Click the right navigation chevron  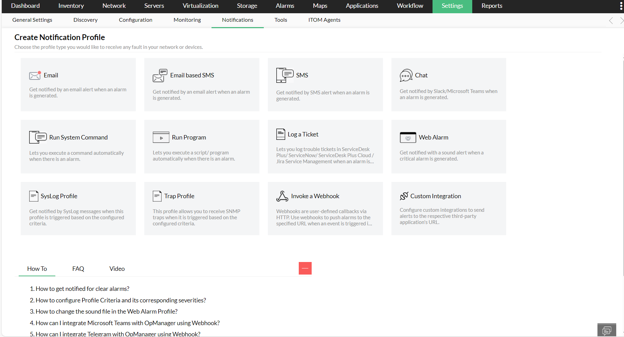(x=621, y=20)
